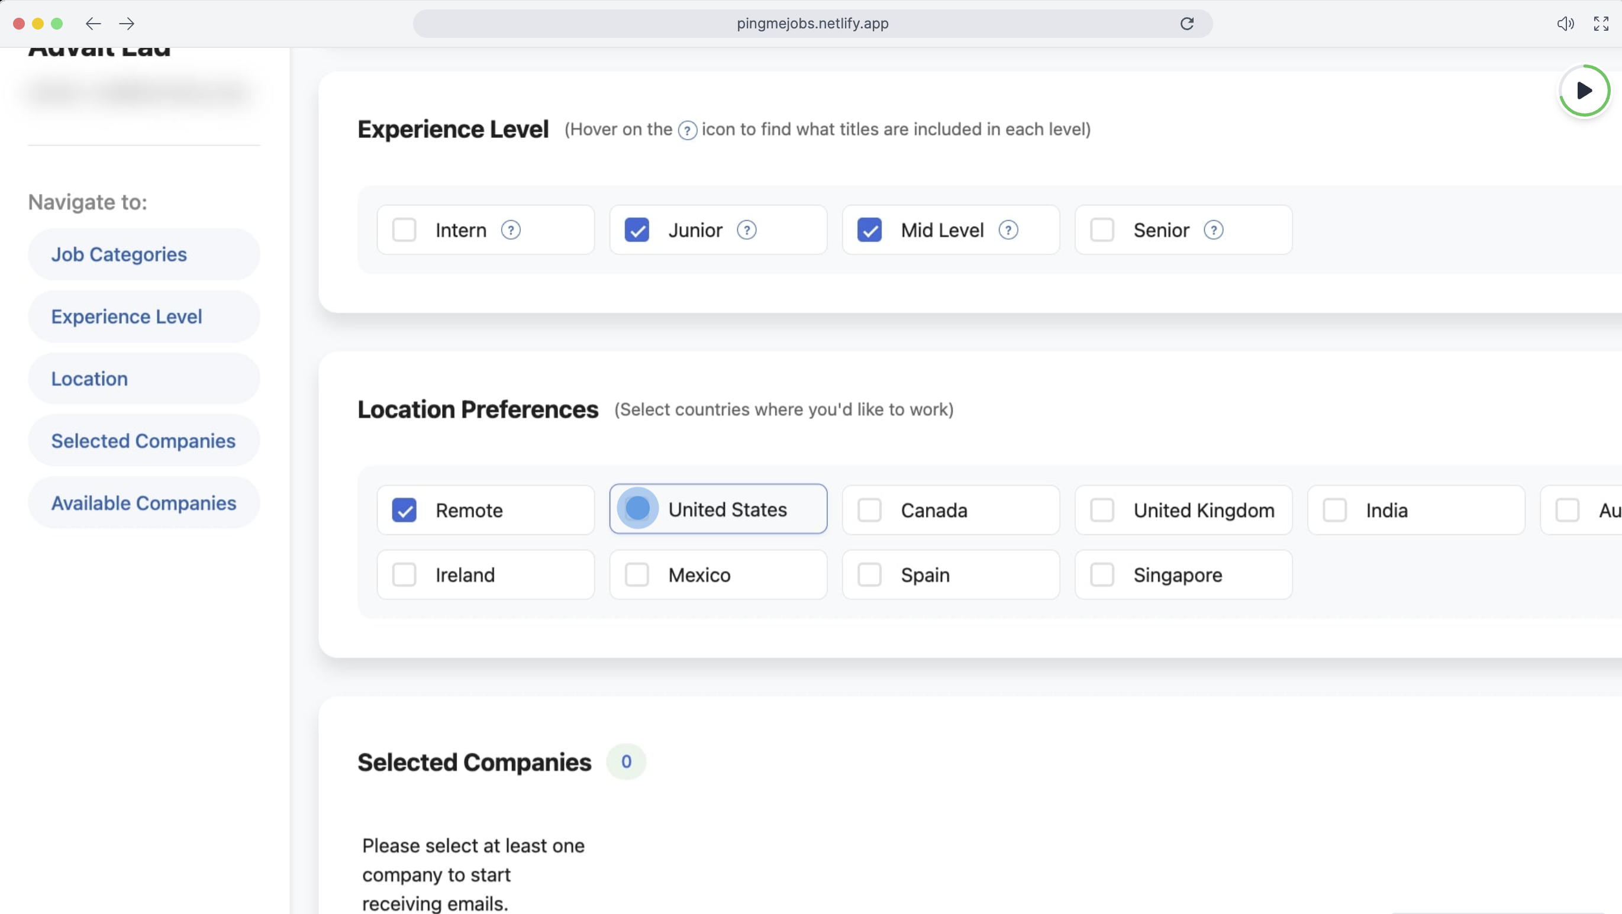Navigate to Experience Level section
Image resolution: width=1622 pixels, height=914 pixels.
point(144,316)
